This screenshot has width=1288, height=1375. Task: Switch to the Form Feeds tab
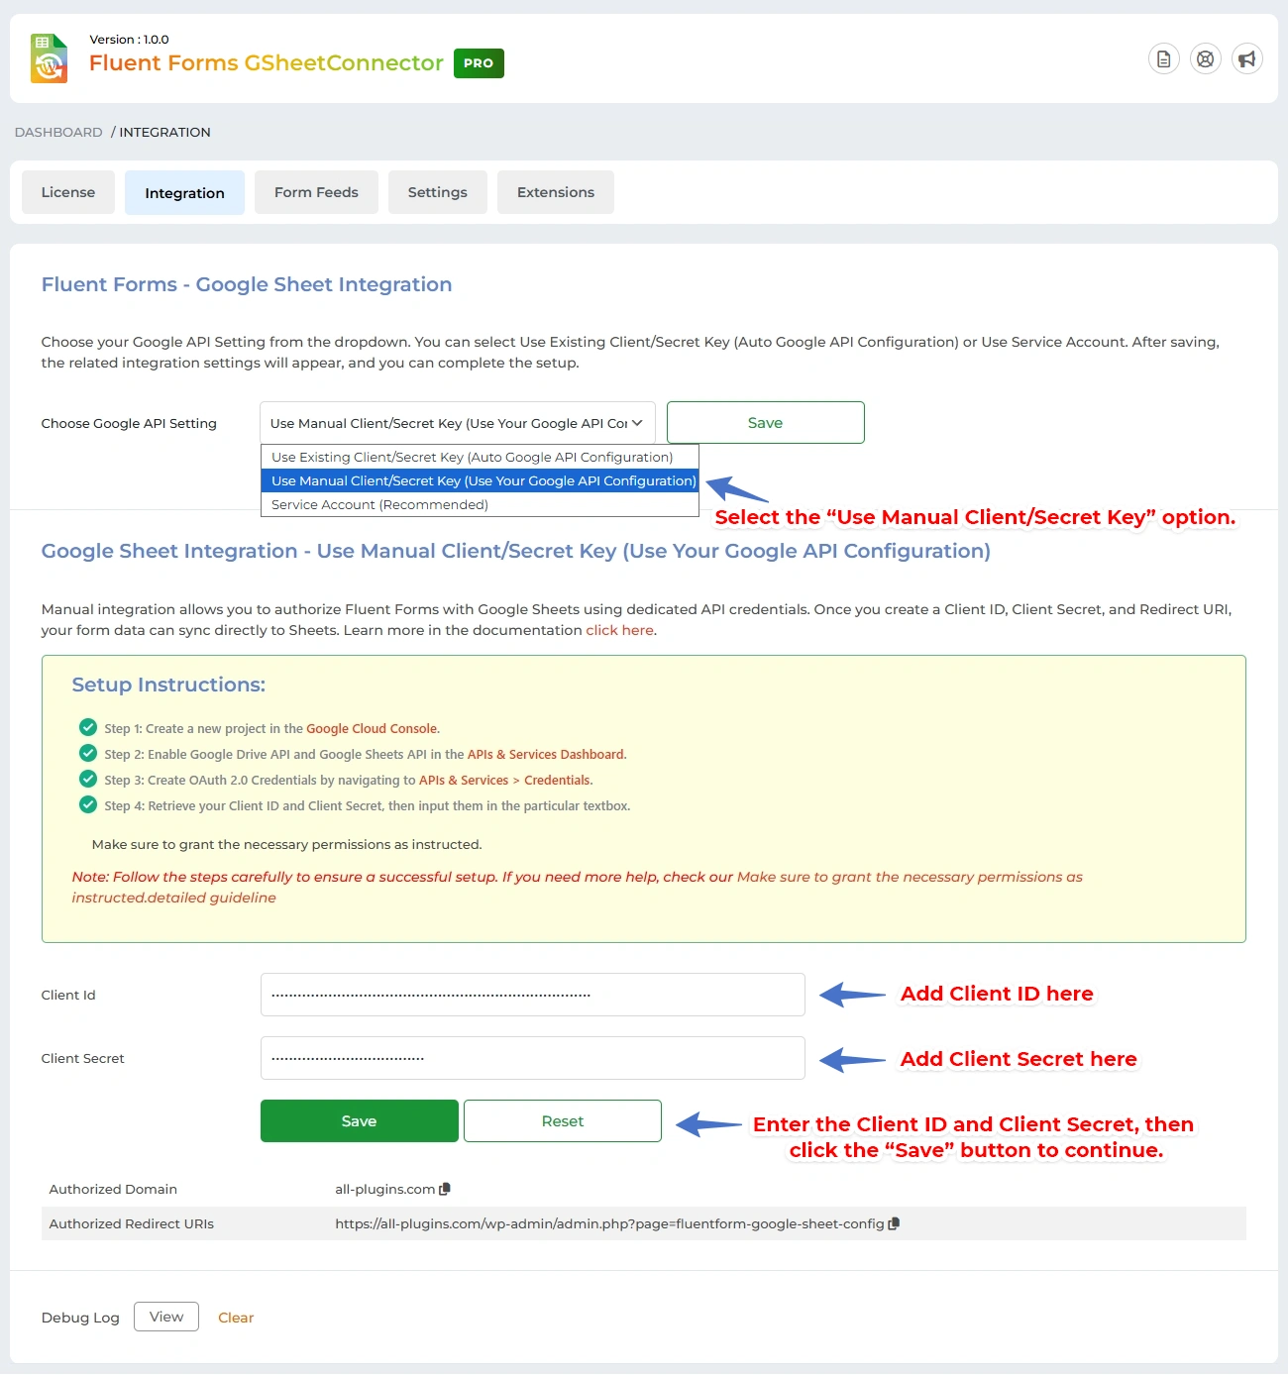pos(316,192)
